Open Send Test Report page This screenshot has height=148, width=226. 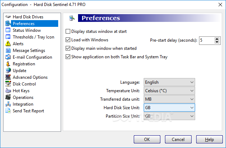(x=28, y=111)
